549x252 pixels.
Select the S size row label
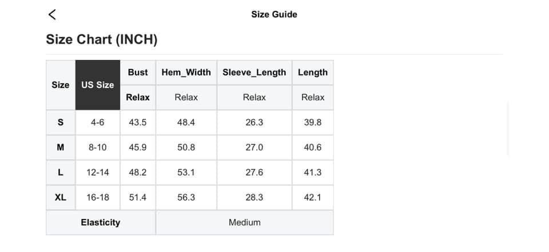pos(61,123)
